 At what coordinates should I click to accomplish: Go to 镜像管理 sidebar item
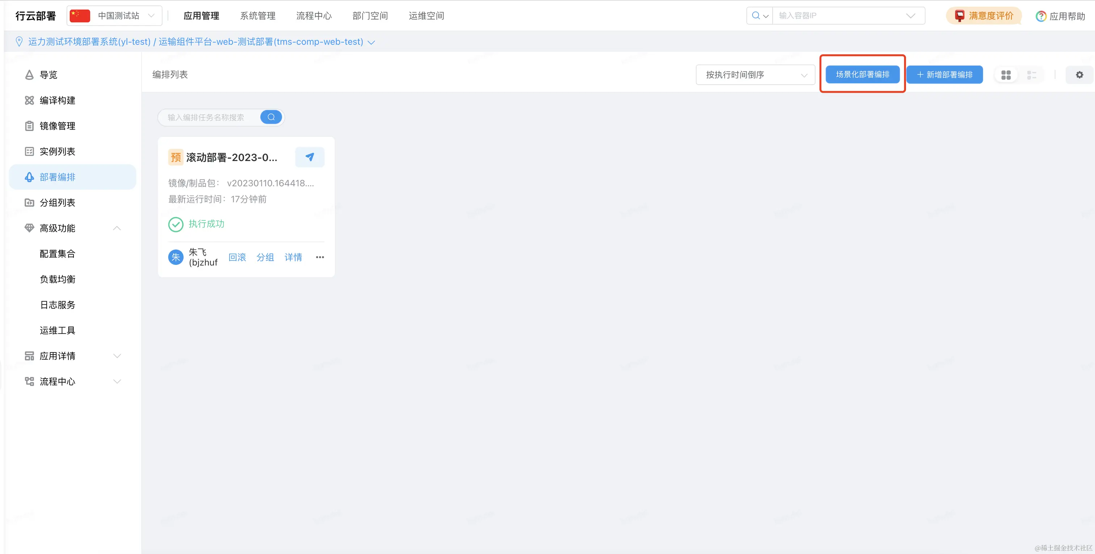pos(57,126)
